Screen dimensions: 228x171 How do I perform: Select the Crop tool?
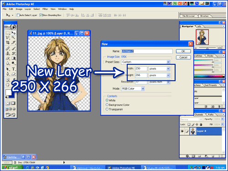8,42
